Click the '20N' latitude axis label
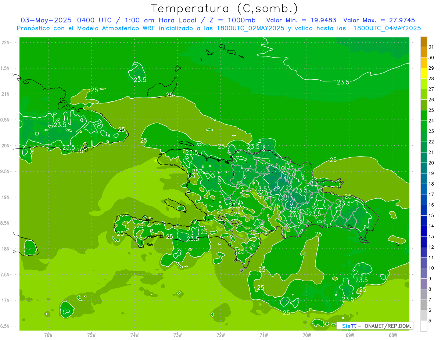The image size is (441, 340). 6,146
